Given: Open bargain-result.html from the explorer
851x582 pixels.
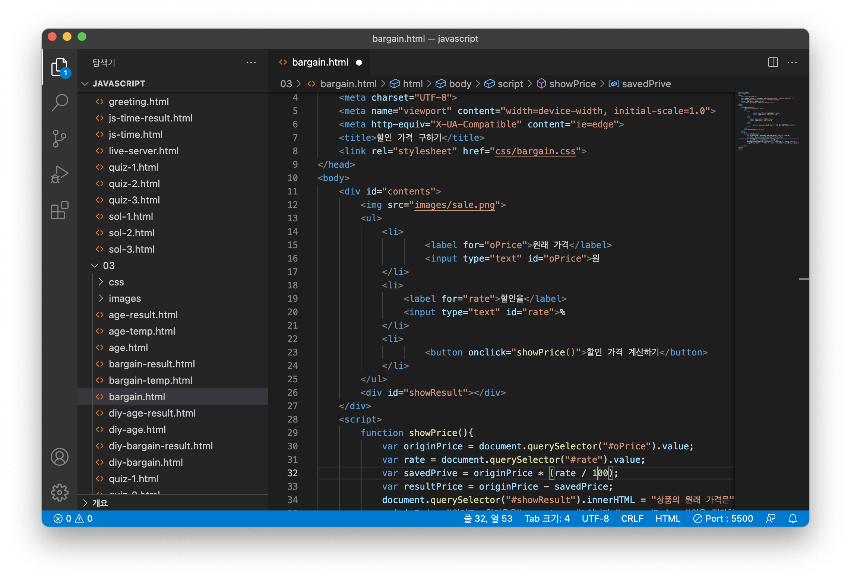Looking at the screenshot, I should tap(152, 364).
